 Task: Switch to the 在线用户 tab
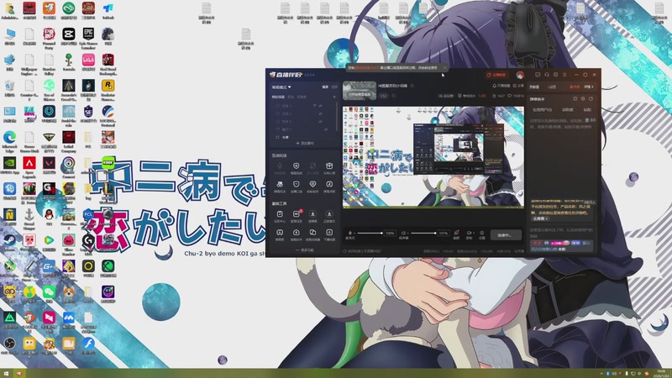click(x=542, y=110)
